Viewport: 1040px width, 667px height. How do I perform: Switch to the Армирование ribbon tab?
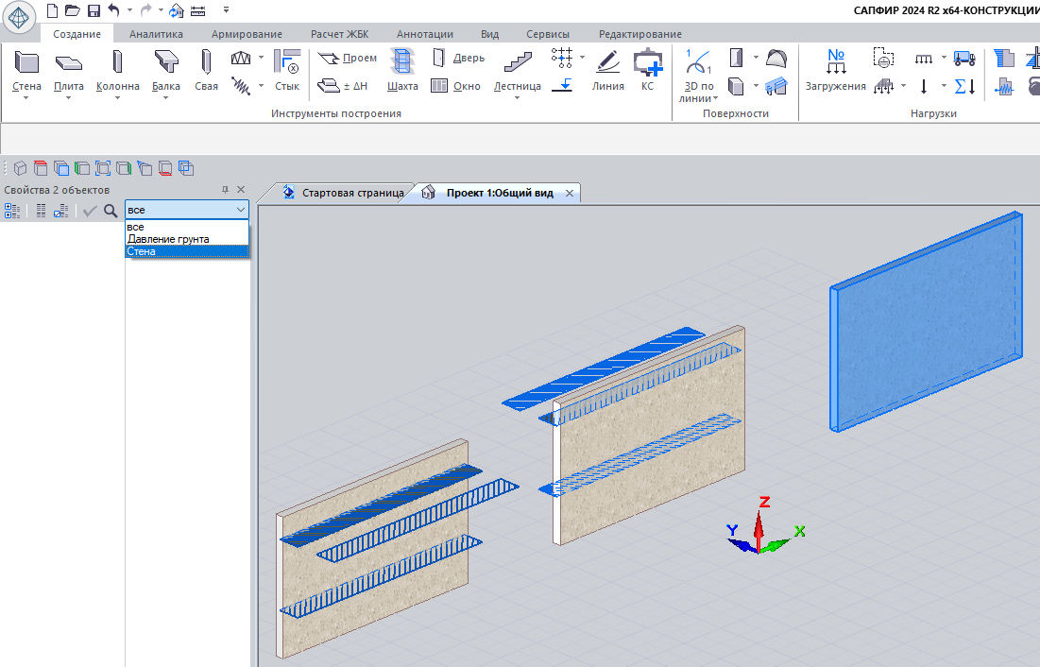coord(247,34)
